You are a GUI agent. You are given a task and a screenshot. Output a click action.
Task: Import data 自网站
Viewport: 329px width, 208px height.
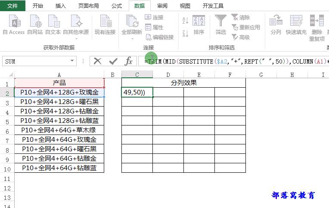[35, 24]
